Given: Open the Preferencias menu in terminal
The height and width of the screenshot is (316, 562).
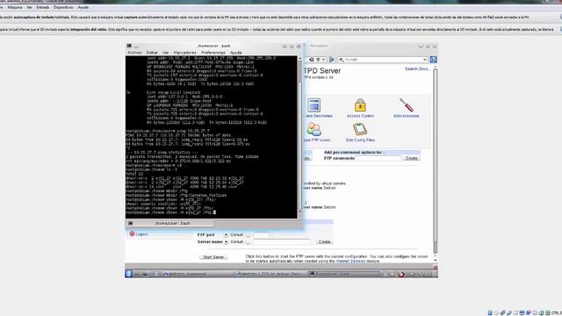Looking at the screenshot, I should (213, 53).
